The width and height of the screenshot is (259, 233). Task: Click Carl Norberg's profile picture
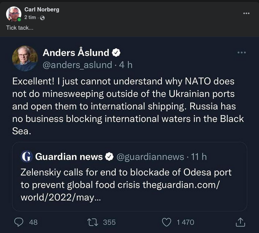click(13, 14)
